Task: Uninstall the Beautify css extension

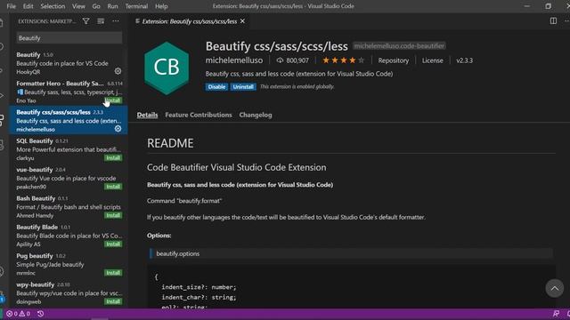Action: click(243, 87)
